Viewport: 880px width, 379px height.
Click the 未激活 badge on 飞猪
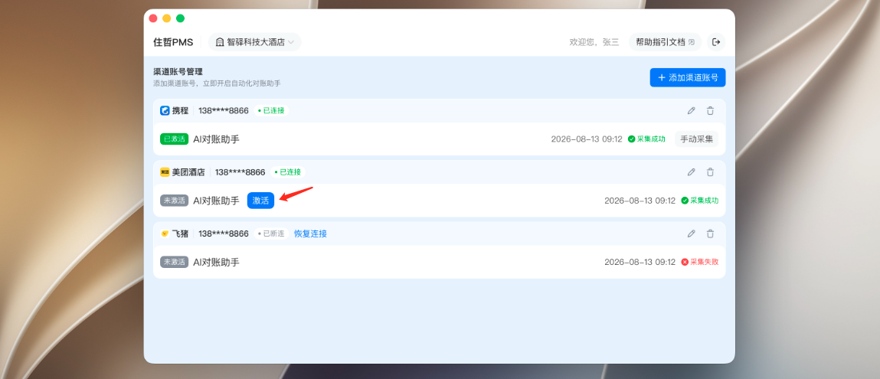[x=174, y=262]
